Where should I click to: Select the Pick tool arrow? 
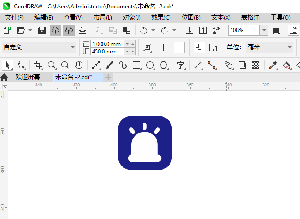coord(7,65)
